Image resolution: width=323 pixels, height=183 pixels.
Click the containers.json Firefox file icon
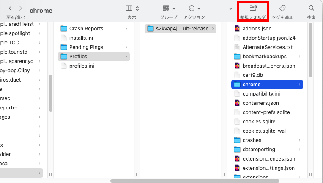click(237, 103)
